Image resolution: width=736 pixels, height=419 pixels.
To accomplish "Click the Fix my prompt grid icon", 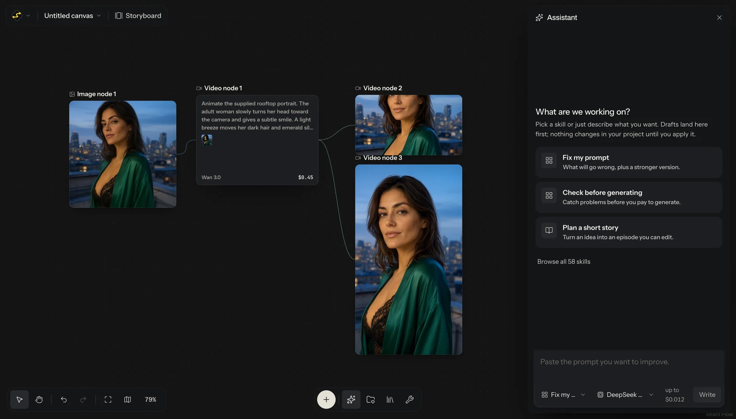I will click(x=549, y=160).
